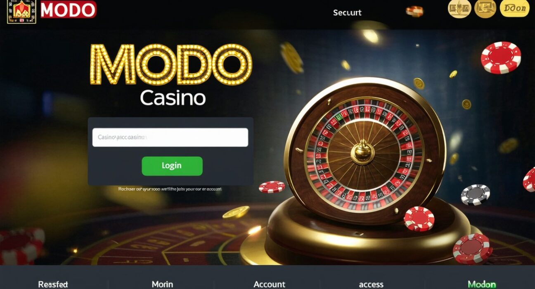This screenshot has height=289, width=535.
Task: Click the second gold round icon in the header
Action: tap(485, 8)
